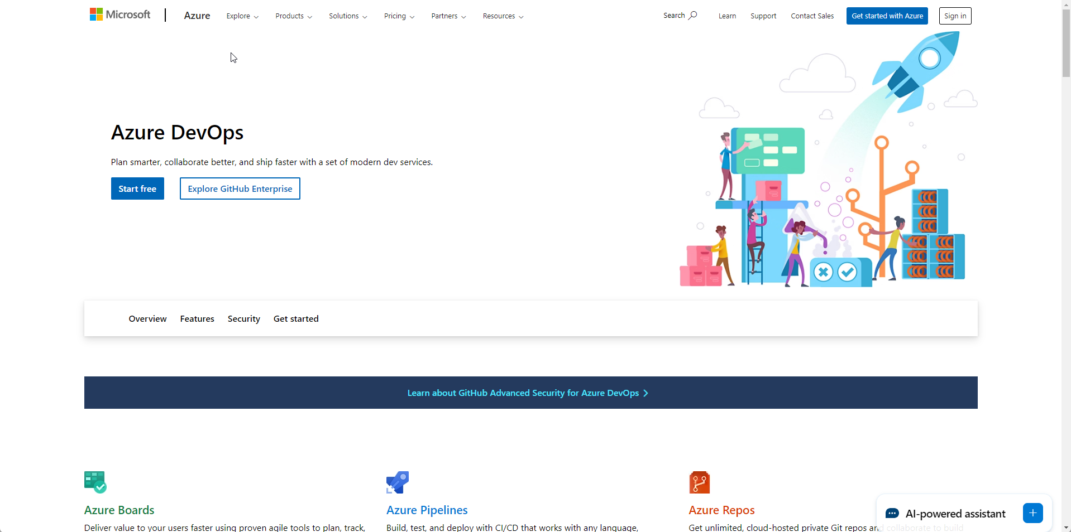Select the Features tab

tap(197, 318)
